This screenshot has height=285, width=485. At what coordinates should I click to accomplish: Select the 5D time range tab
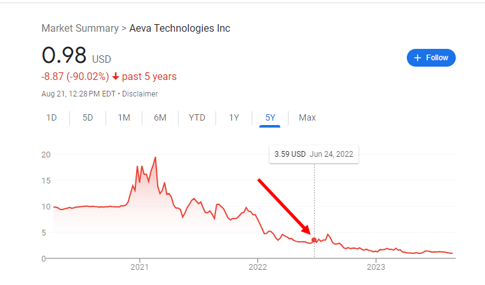(x=88, y=117)
